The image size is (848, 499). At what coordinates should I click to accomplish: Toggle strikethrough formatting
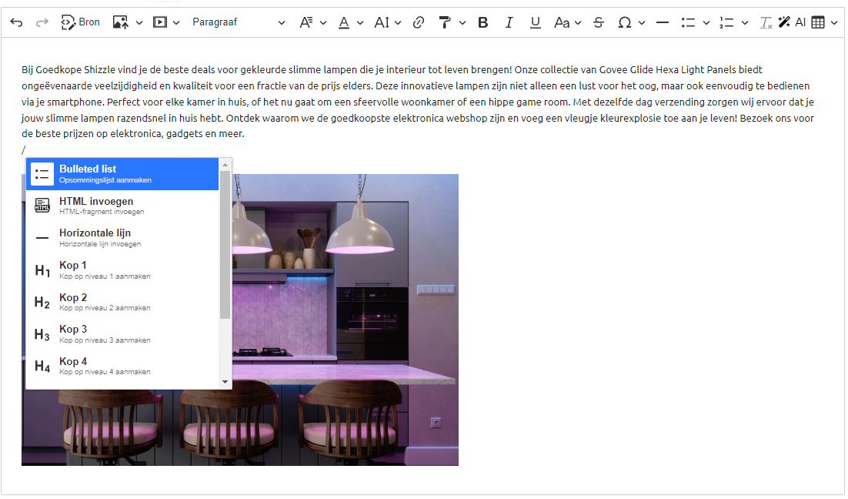599,22
